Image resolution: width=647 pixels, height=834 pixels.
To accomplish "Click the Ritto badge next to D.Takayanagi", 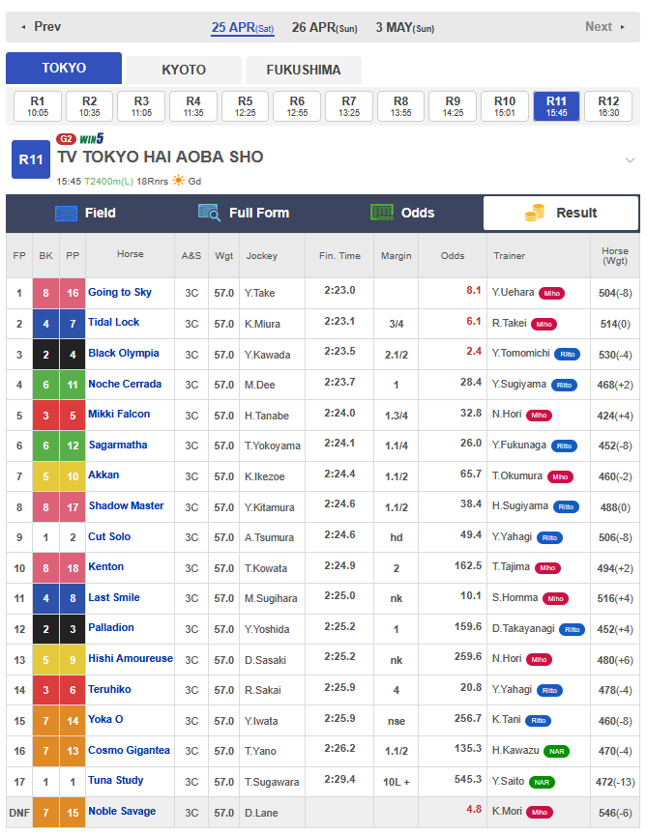I will 572,630.
